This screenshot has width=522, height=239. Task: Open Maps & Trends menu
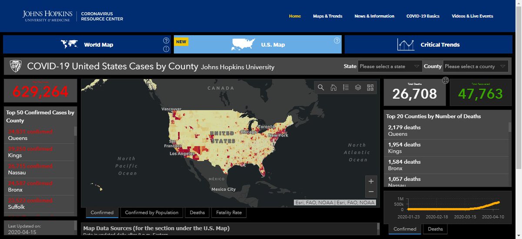[328, 16]
